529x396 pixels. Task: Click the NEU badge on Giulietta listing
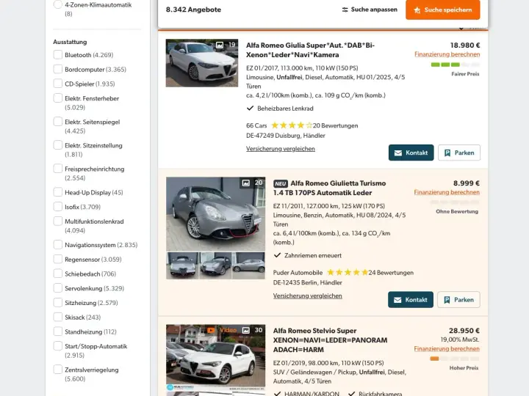281,183
